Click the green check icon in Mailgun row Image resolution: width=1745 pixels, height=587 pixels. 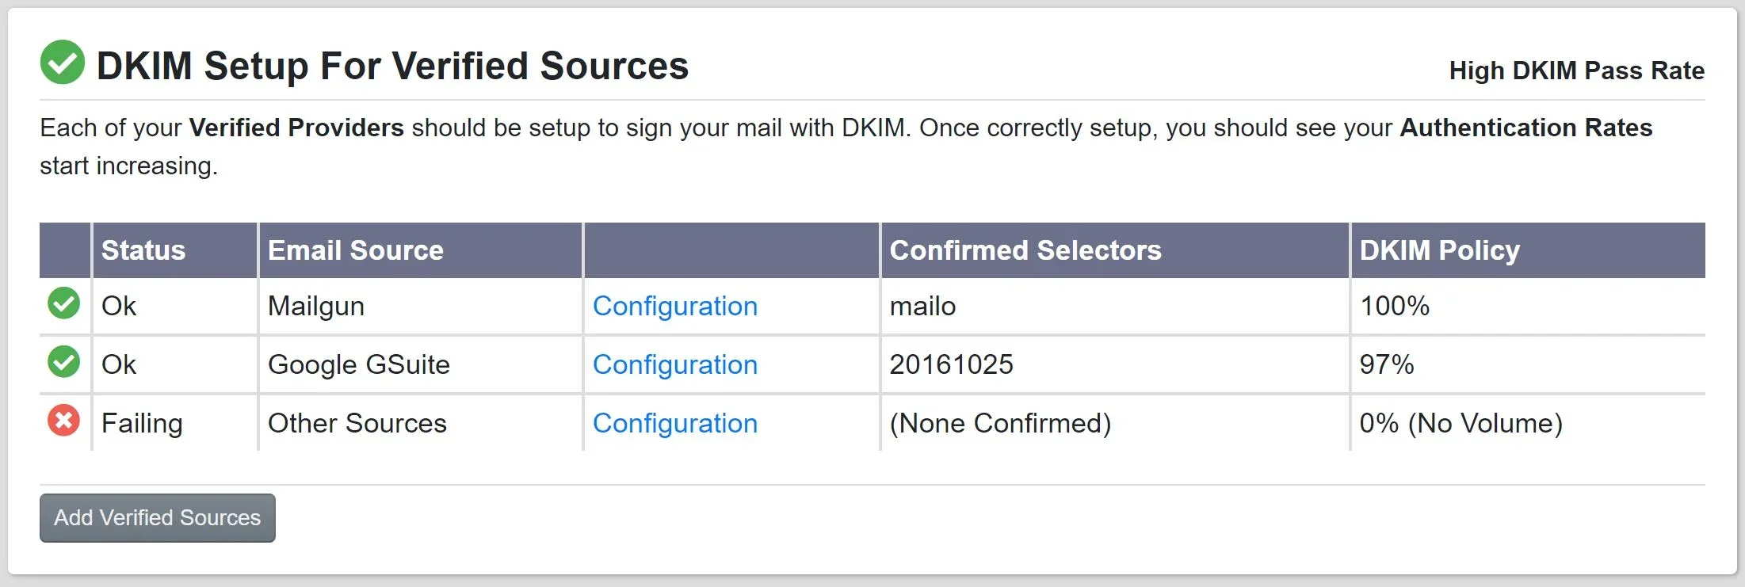coord(63,303)
